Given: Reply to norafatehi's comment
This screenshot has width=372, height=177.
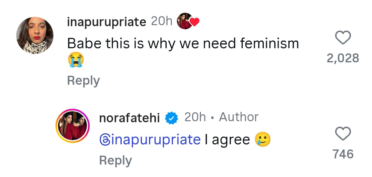Looking at the screenshot, I should click(115, 160).
